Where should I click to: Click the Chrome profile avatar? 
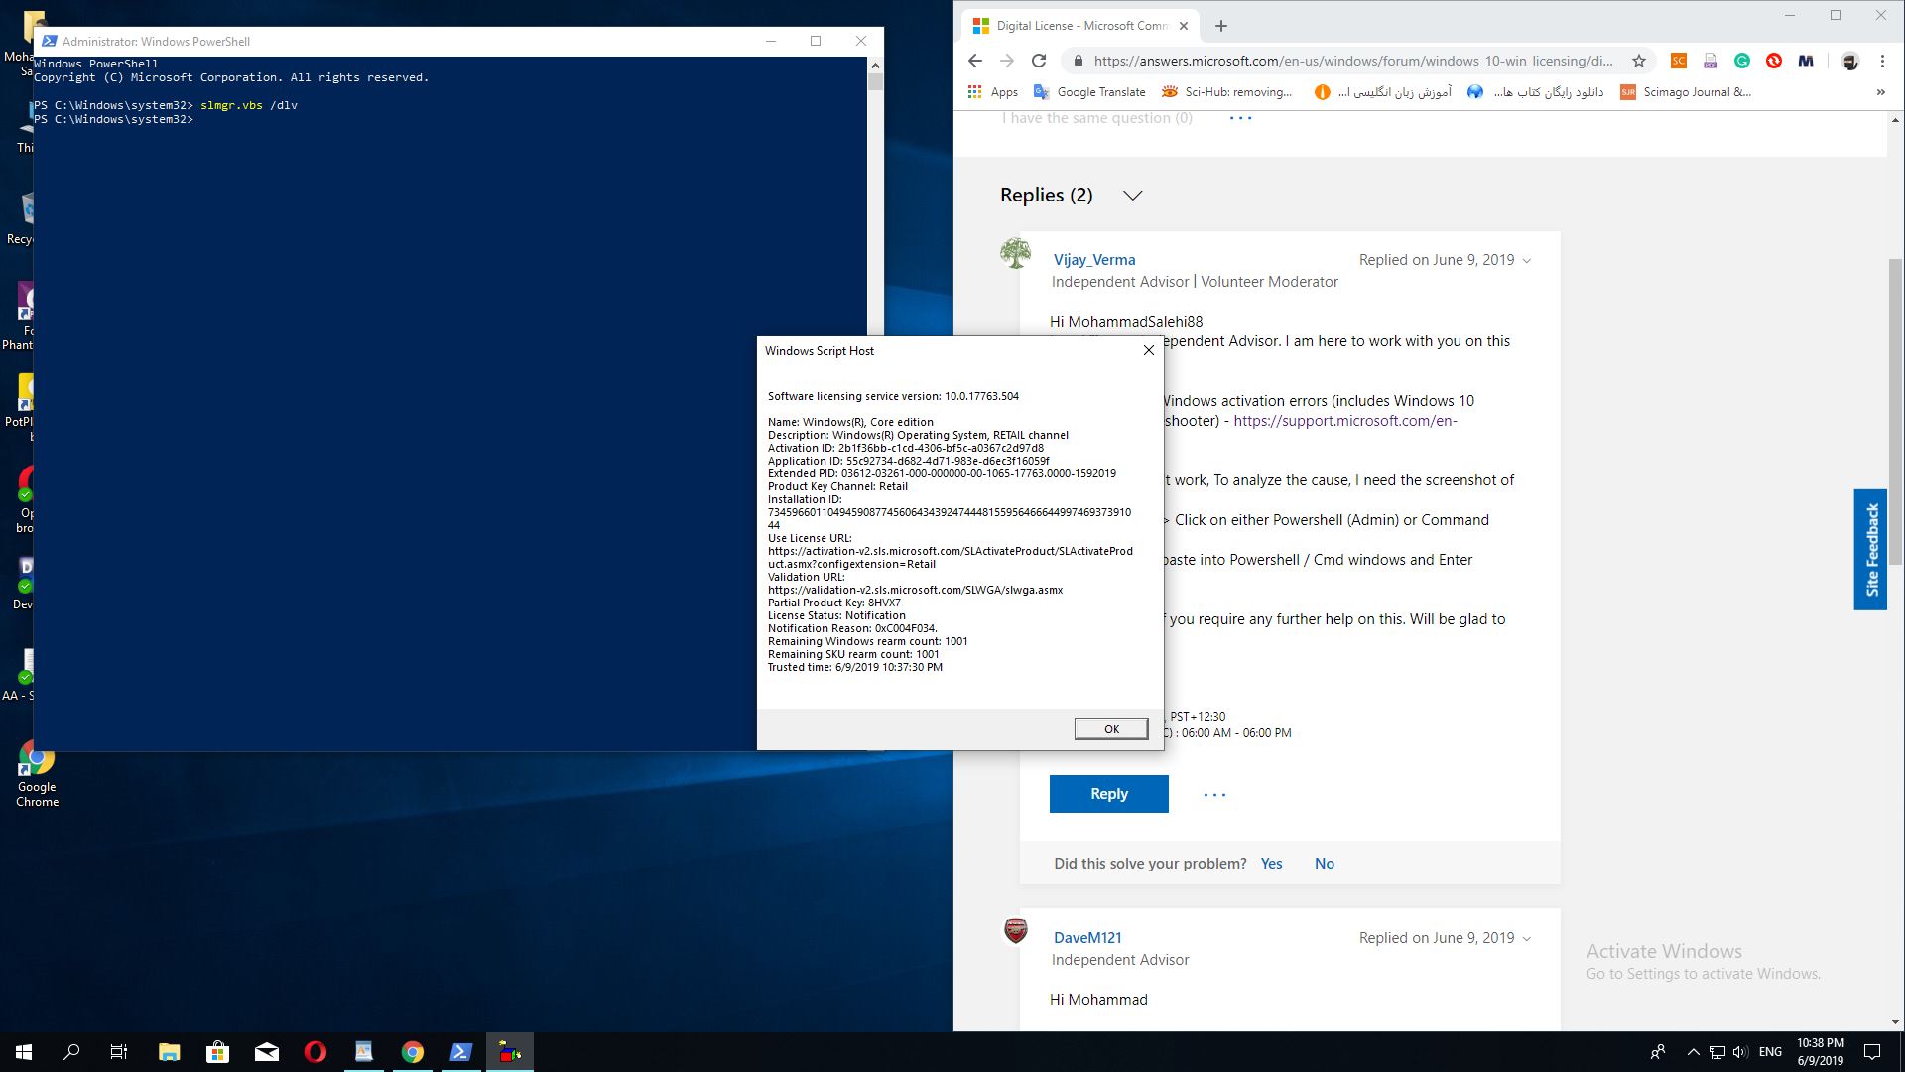(1849, 61)
